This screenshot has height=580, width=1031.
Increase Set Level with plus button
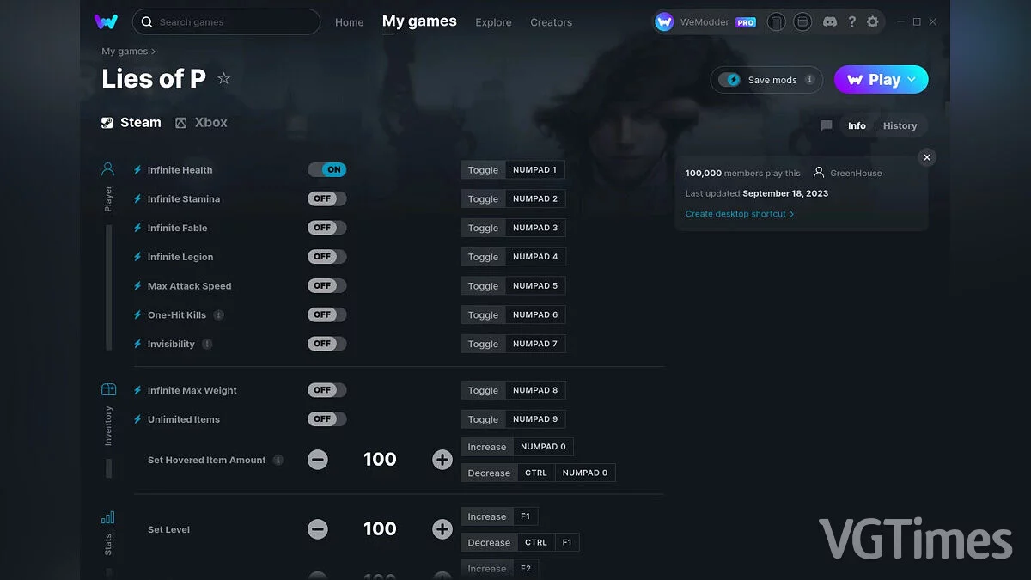[x=442, y=529]
